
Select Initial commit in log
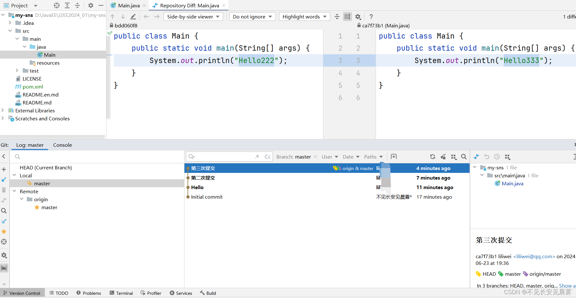(327, 197)
